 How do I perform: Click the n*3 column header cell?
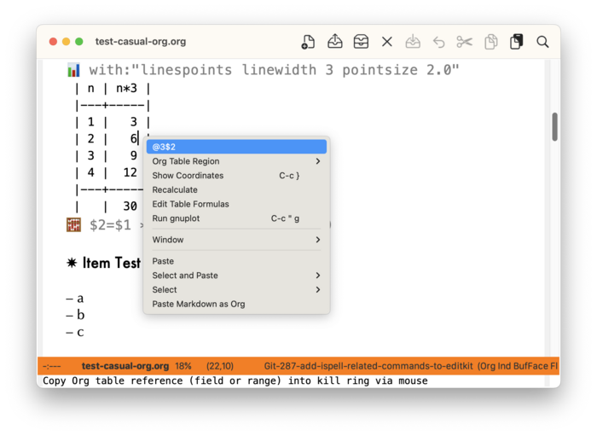[x=126, y=89]
